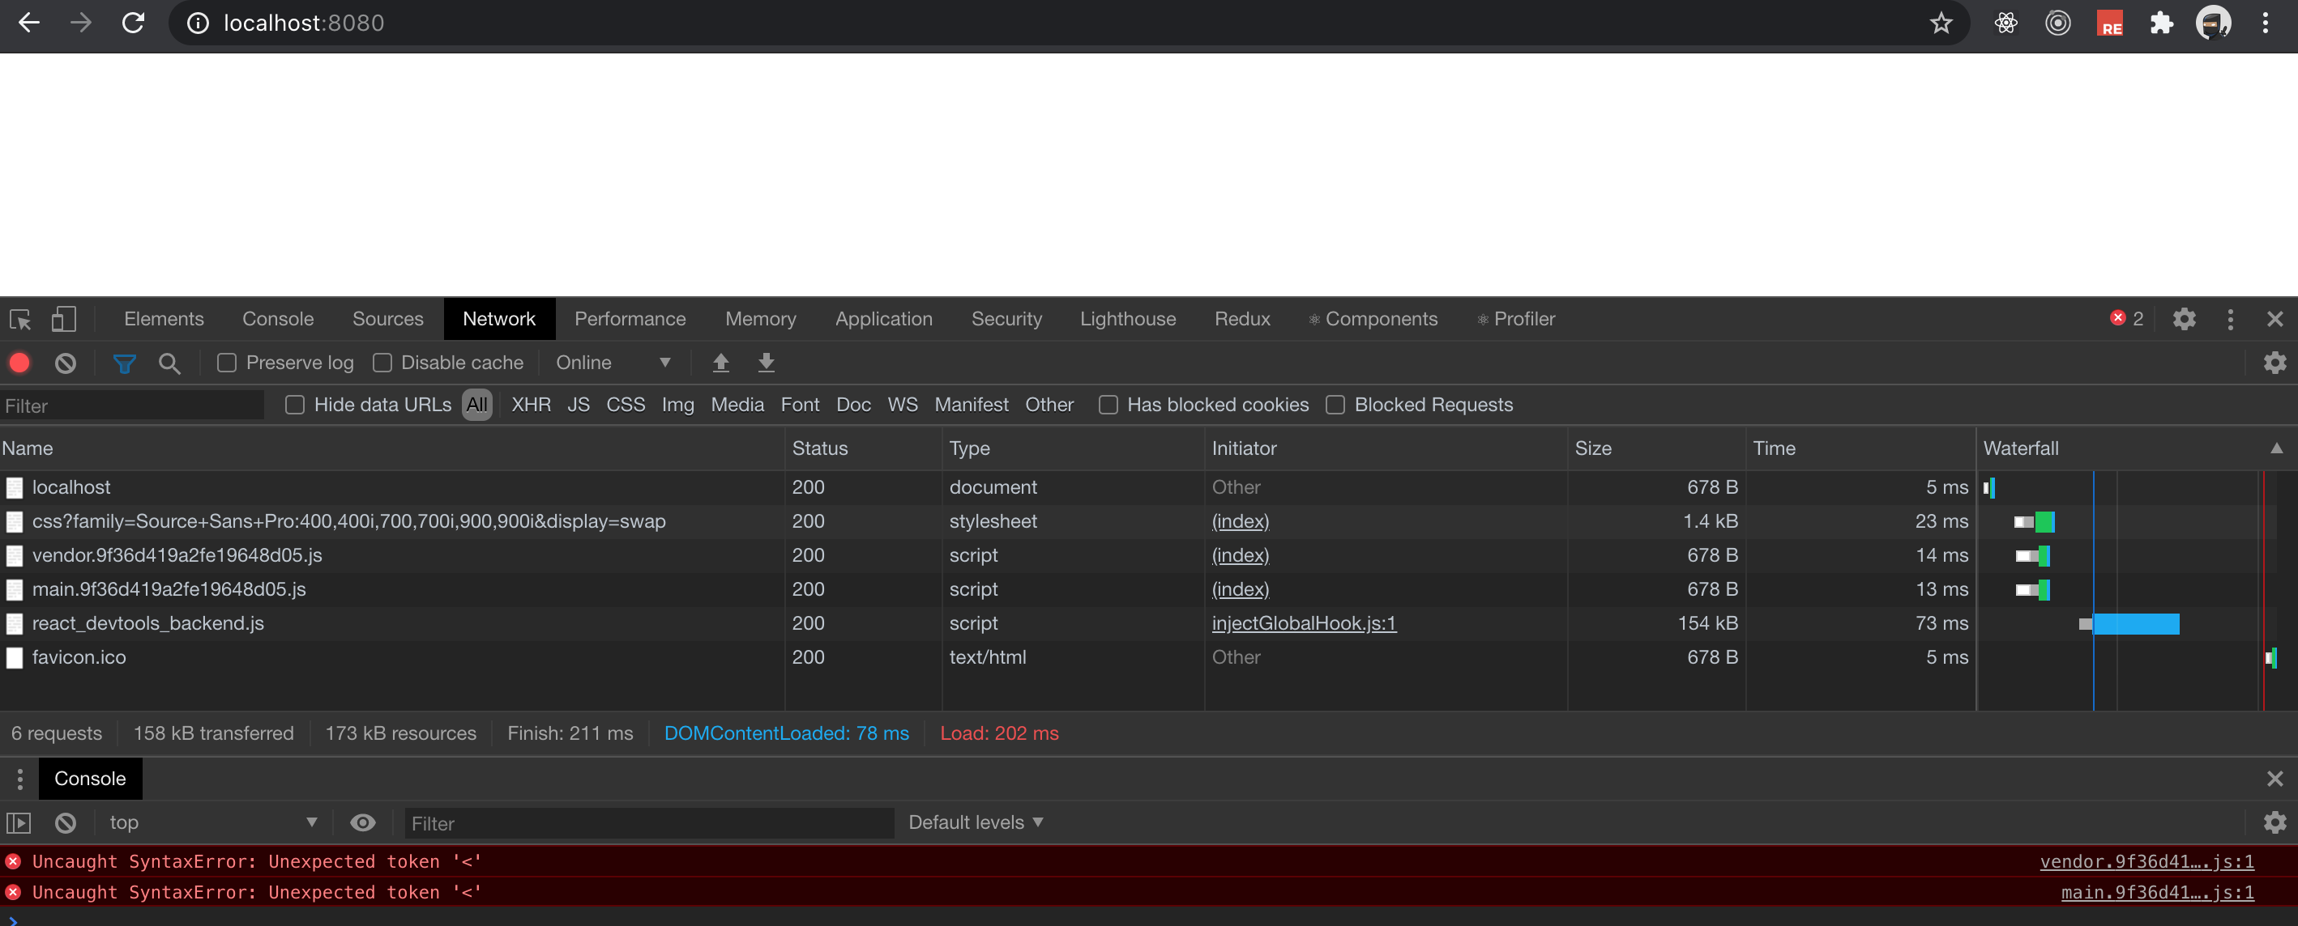
Task: Open DevTools settings gear
Action: [x=2184, y=318]
